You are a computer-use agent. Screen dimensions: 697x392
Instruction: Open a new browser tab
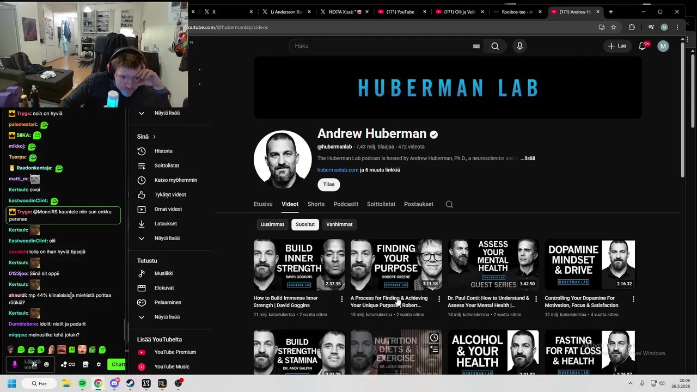click(610, 12)
